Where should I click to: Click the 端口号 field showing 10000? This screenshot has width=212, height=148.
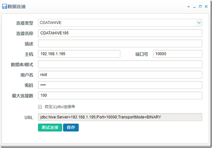coord(178,54)
